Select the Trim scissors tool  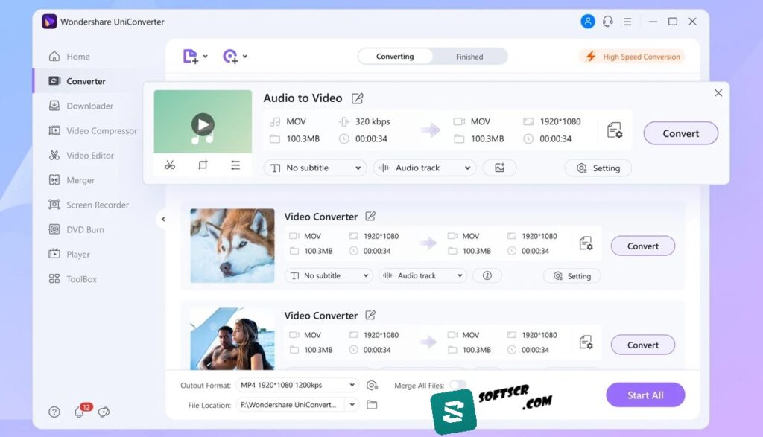170,165
